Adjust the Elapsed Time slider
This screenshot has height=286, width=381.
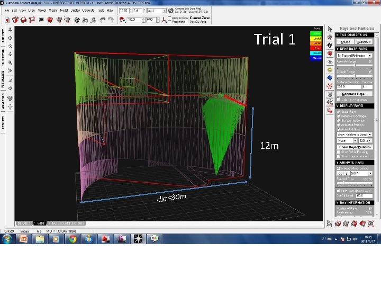[355, 183]
